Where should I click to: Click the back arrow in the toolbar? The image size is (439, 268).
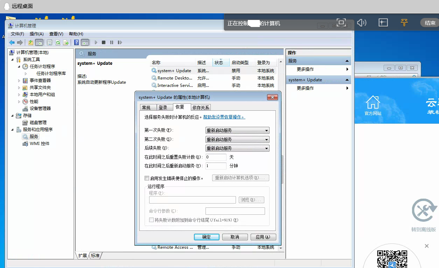pyautogui.click(x=12, y=42)
